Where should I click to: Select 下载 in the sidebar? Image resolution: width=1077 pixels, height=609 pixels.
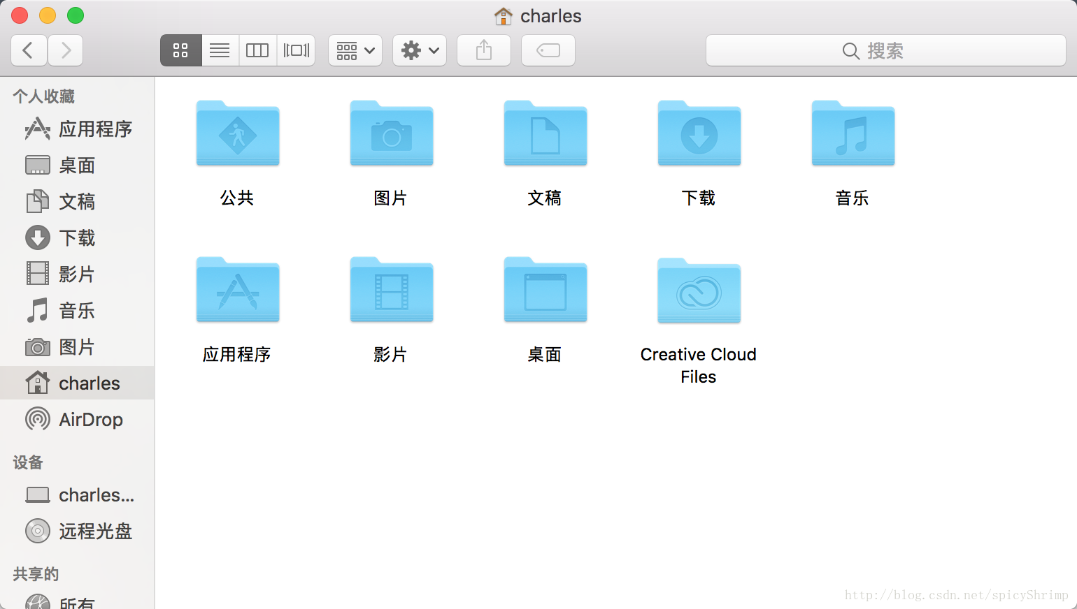76,237
